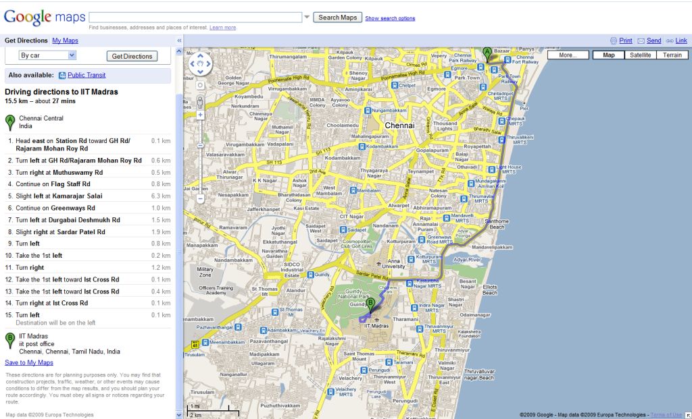The height and width of the screenshot is (419, 692).
Task: Click the Guindy station icon
Action: pos(311,275)
